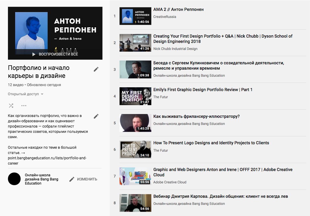Open Bang Bang Education channel under фрилансеру video
Screen dimensions: 310x216
click(189, 124)
